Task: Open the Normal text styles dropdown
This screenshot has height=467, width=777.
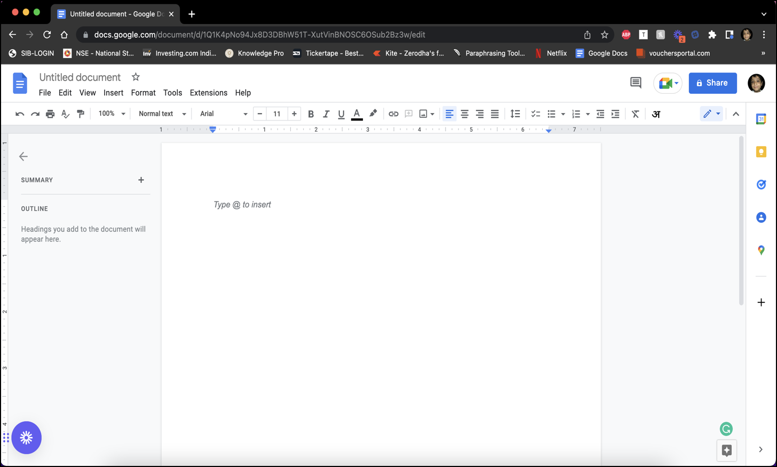Action: [162, 114]
